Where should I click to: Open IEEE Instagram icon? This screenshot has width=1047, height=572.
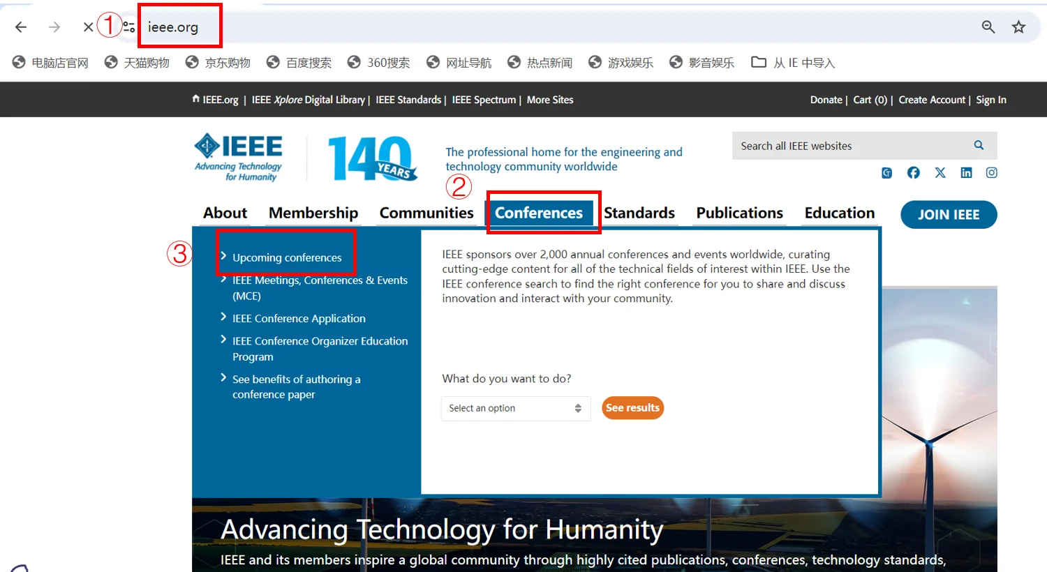(x=991, y=173)
